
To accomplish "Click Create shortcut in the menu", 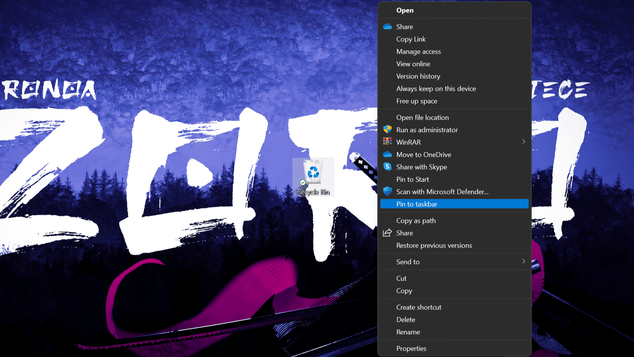I will click(419, 307).
